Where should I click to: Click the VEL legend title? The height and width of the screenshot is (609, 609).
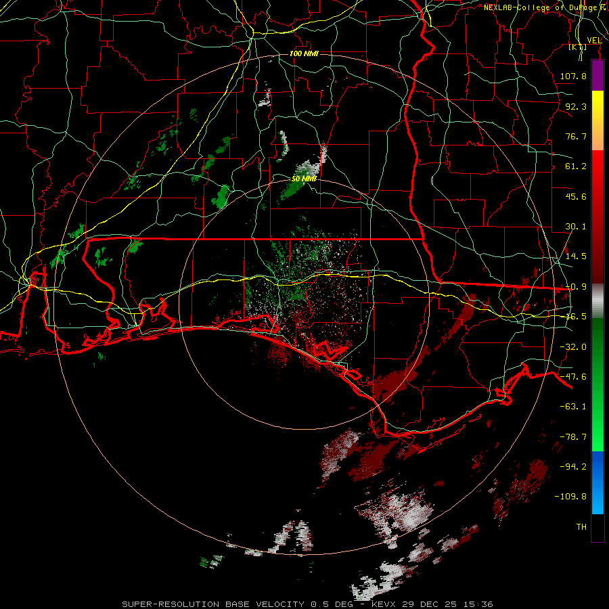pyautogui.click(x=595, y=41)
